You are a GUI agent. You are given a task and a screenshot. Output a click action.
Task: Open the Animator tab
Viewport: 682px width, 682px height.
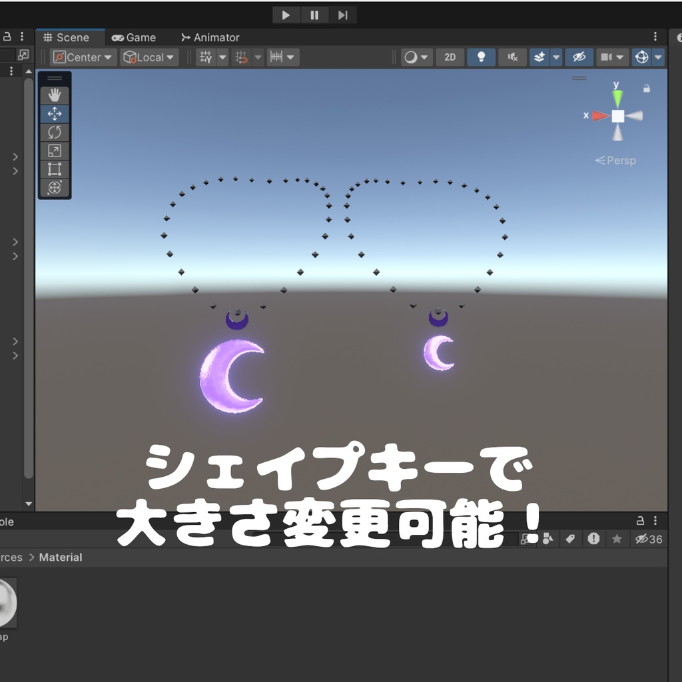coord(210,37)
